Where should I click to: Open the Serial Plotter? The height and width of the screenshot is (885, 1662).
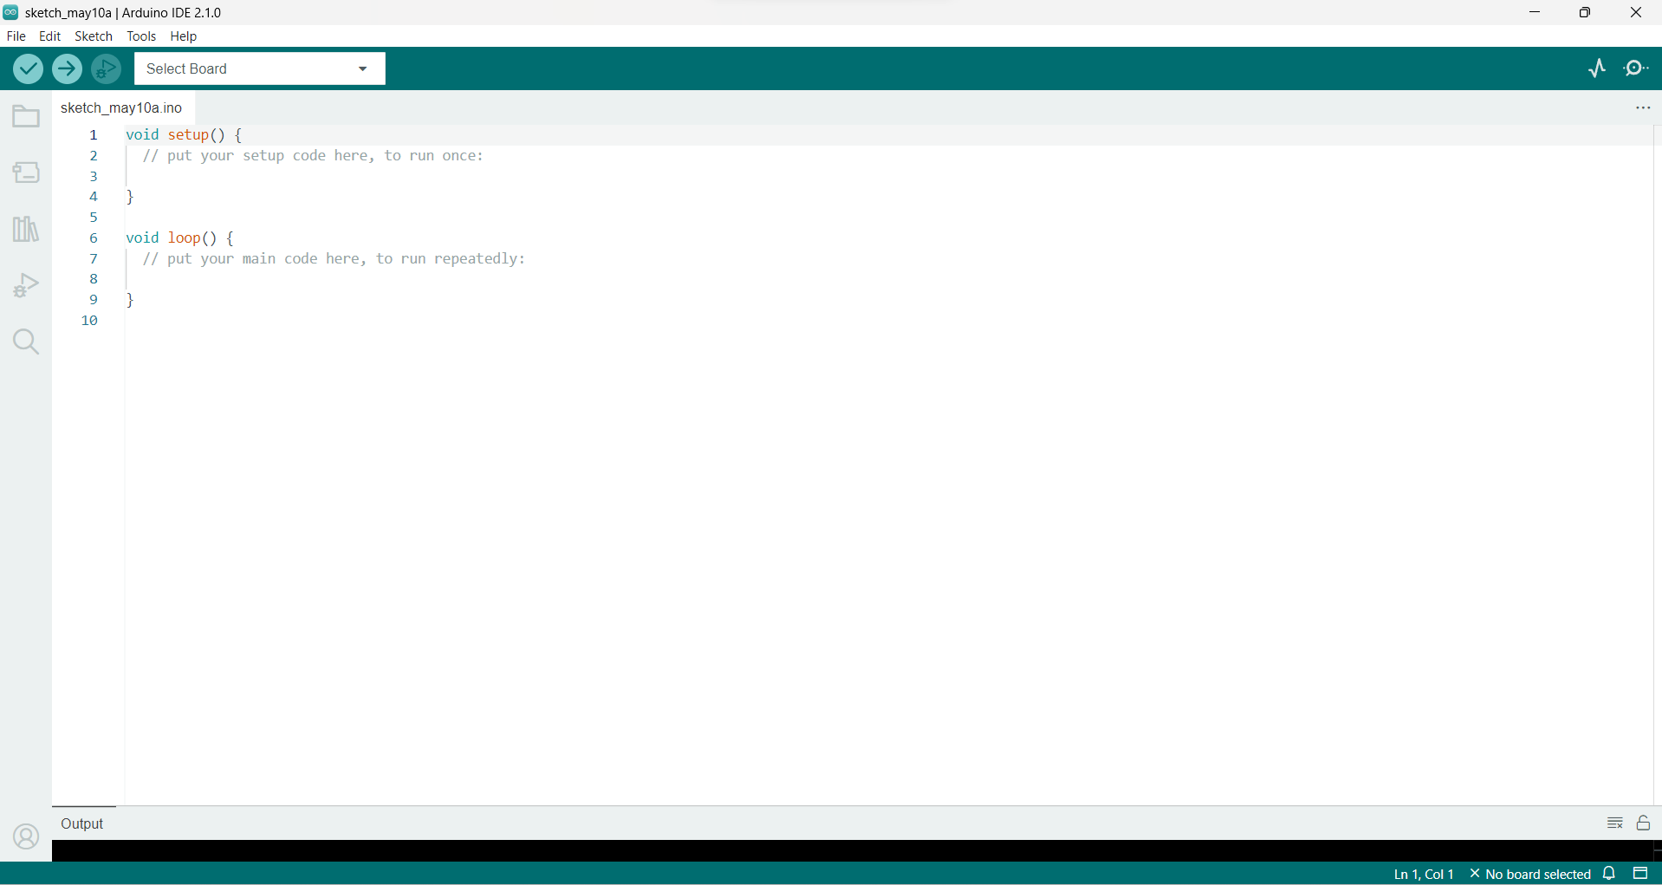1597,68
